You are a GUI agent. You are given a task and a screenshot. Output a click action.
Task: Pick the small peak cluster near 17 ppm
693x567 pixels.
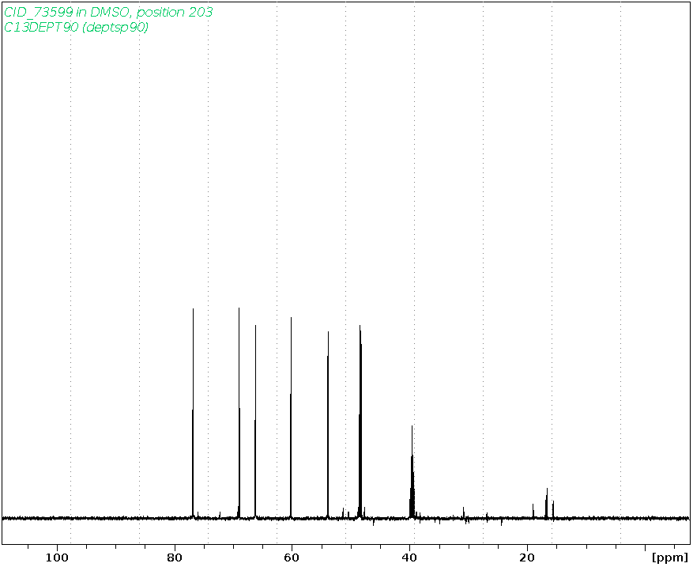[x=547, y=503]
